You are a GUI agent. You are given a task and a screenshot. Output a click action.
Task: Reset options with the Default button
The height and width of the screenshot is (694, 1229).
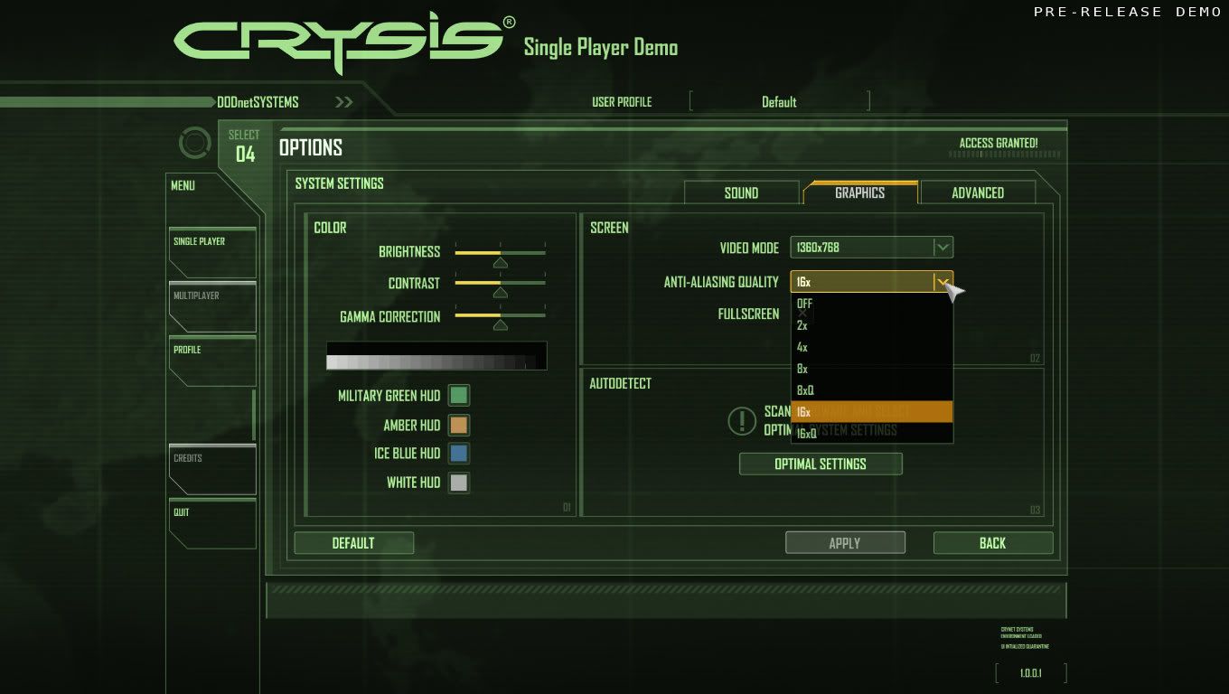coord(353,543)
